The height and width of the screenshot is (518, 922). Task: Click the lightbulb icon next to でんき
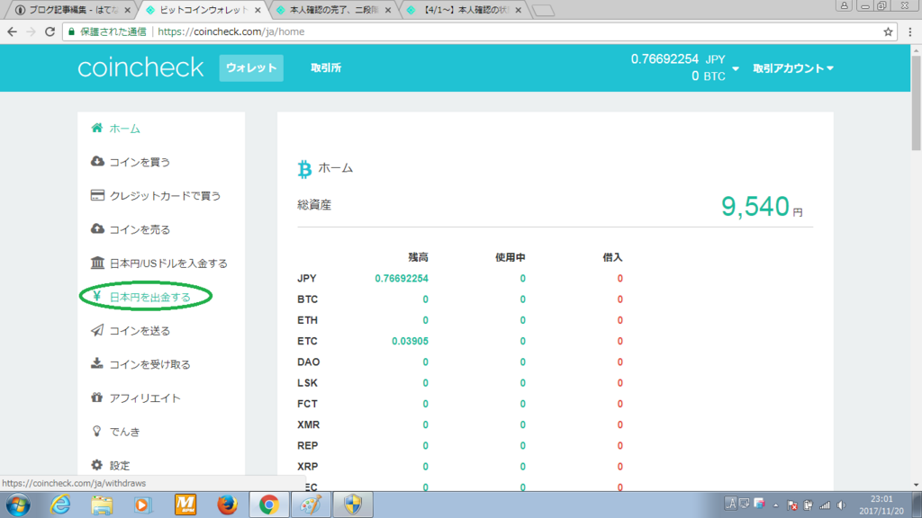point(97,431)
